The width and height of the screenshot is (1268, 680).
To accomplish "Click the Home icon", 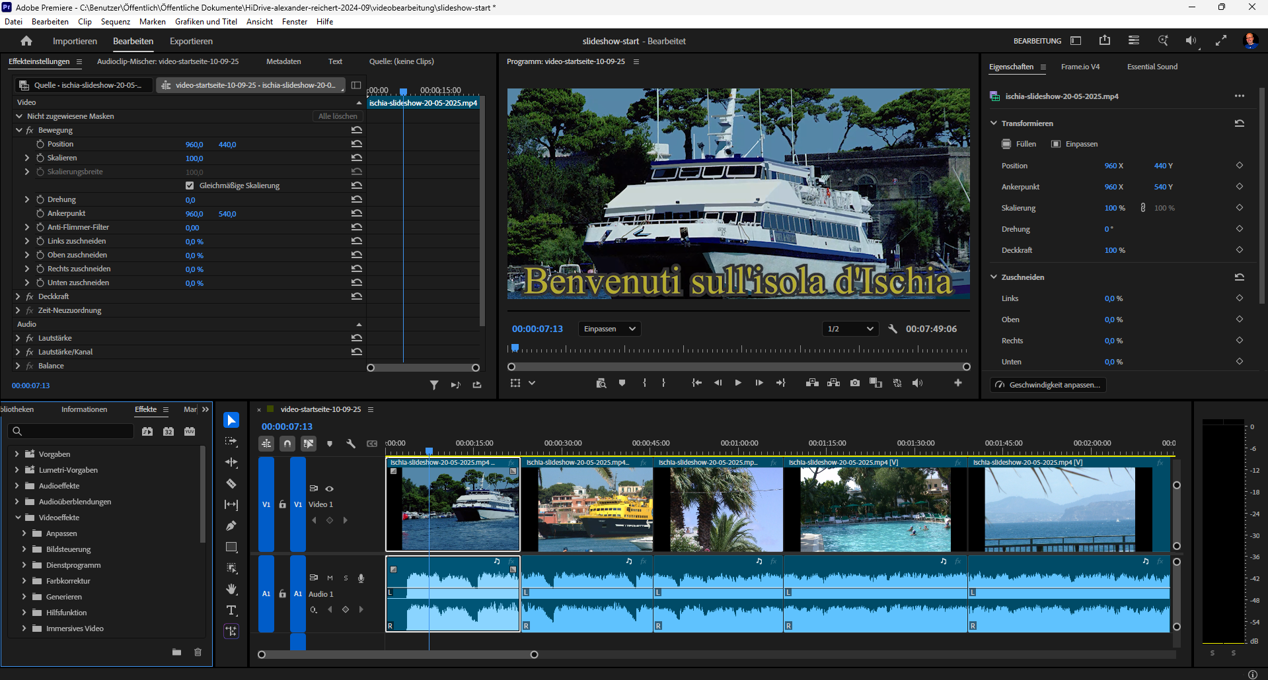I will (26, 41).
